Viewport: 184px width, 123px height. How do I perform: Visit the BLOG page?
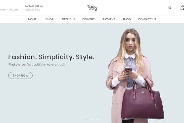[127, 19]
